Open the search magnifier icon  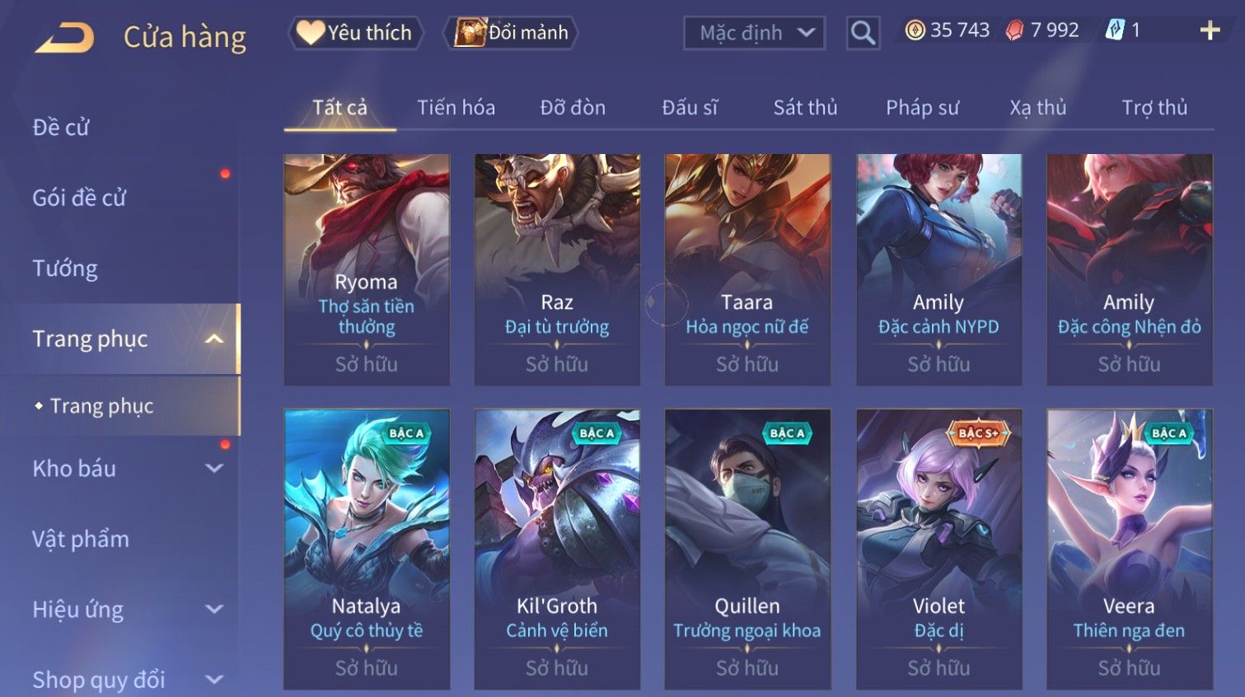[x=863, y=33]
